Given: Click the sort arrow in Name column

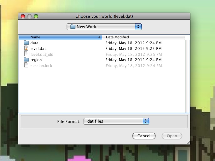Looking at the screenshot, I should (x=100, y=37).
